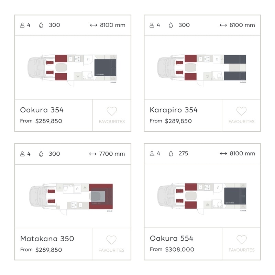This screenshot has width=275, height=275.
Task: Select the Matakana 350 title
Action: pyautogui.click(x=47, y=239)
